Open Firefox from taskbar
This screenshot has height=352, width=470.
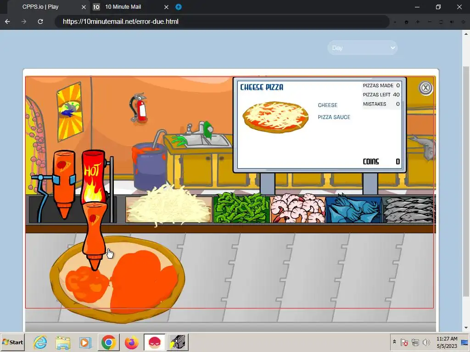[132, 342]
